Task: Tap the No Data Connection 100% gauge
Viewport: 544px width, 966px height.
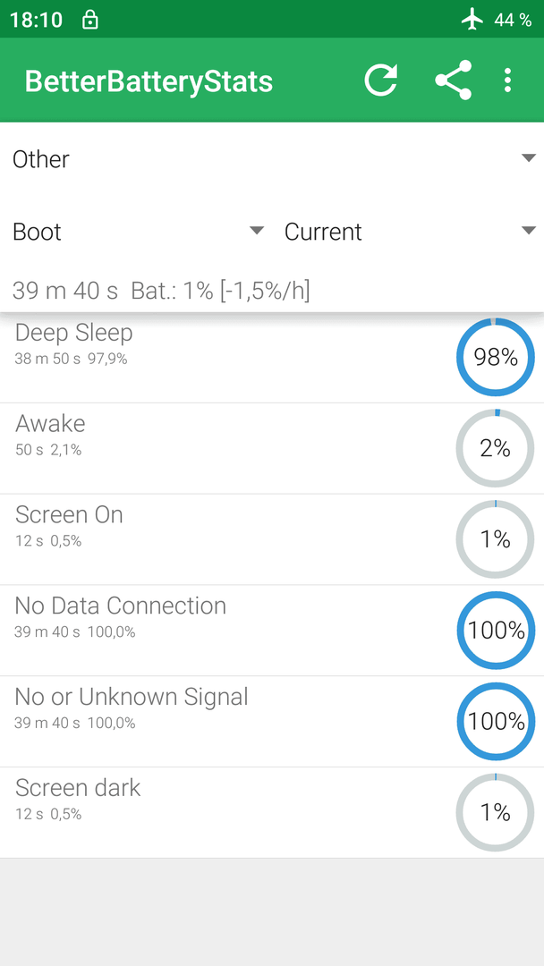Action: tap(496, 631)
